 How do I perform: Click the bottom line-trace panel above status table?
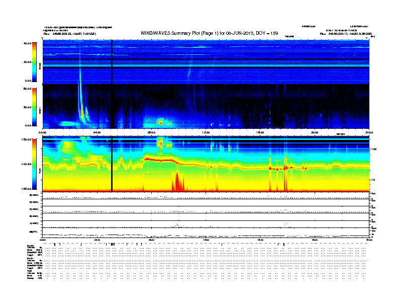point(206,233)
